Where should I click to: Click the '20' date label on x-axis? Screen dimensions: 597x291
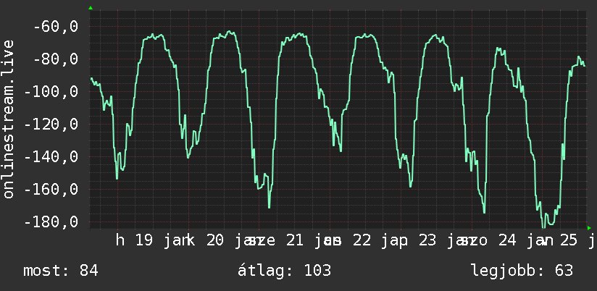[x=215, y=241]
